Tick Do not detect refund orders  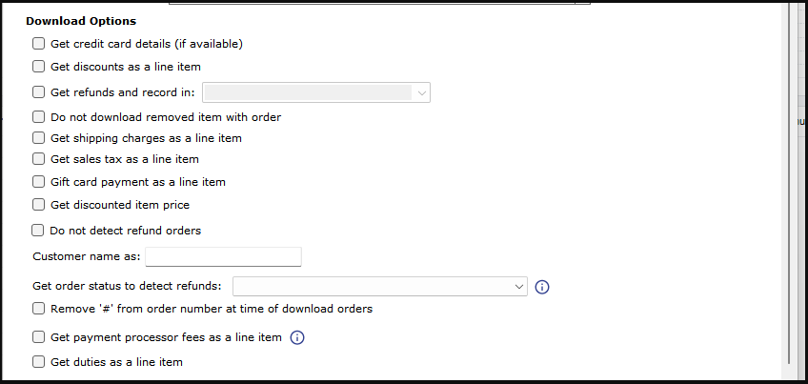coord(39,230)
